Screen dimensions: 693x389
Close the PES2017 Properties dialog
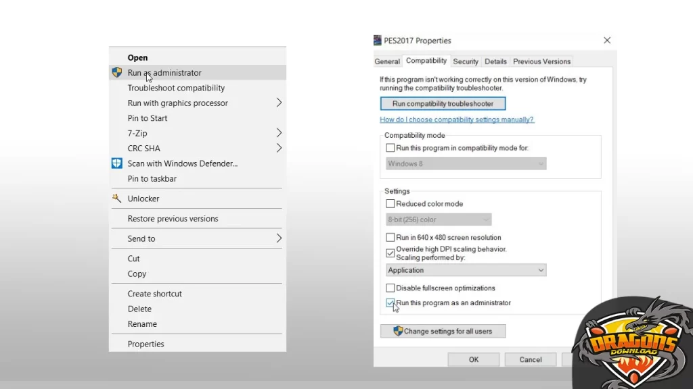coord(606,41)
